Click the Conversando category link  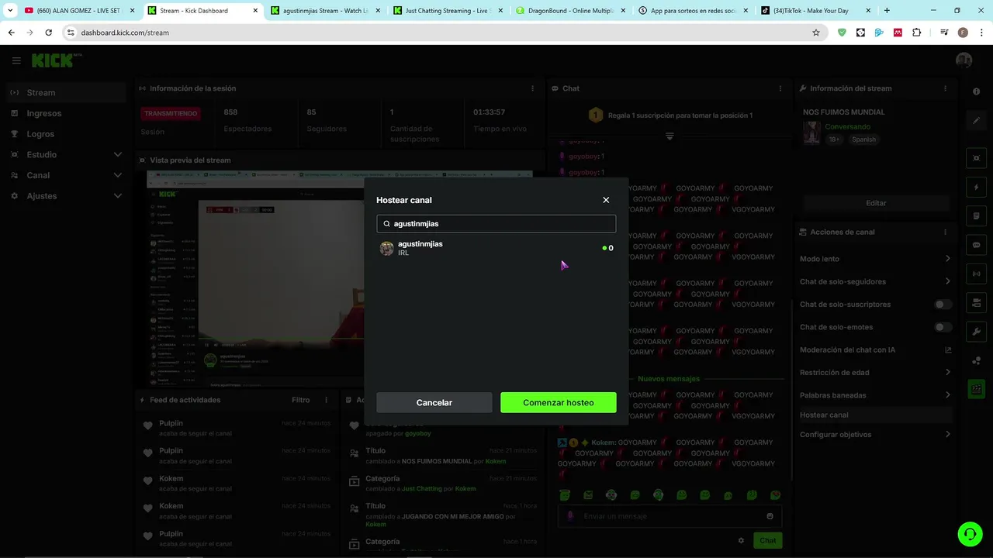(x=847, y=126)
